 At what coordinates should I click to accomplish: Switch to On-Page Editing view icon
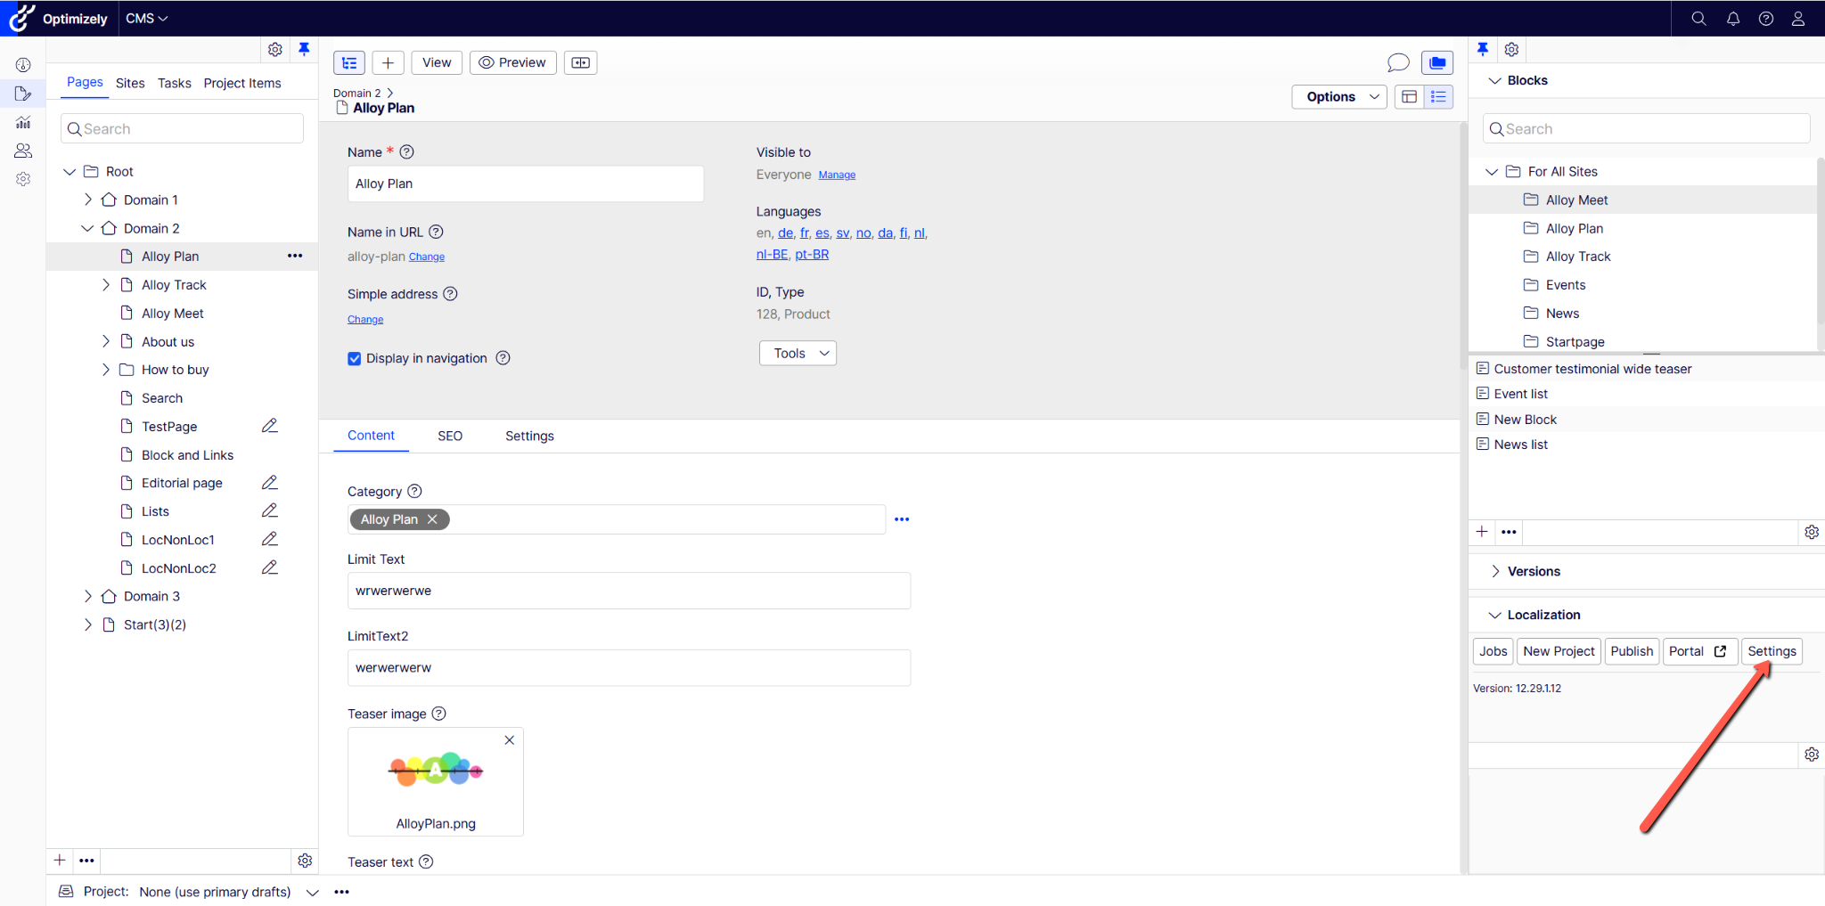1409,96
